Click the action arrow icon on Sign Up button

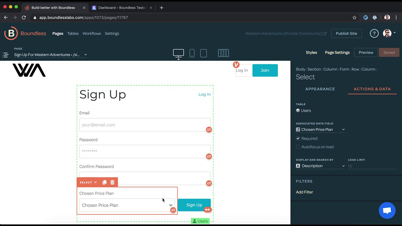pos(208,210)
